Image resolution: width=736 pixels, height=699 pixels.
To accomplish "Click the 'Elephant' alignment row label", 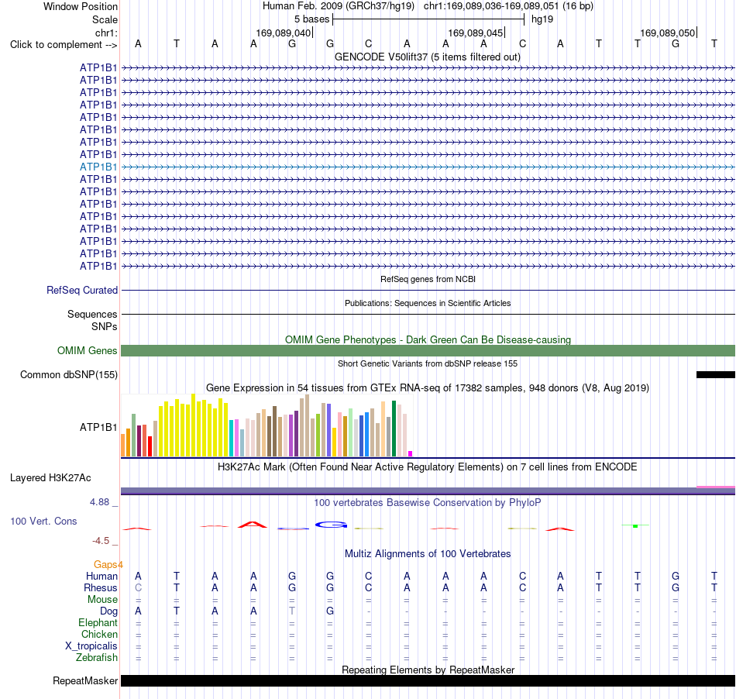I will pyautogui.click(x=98, y=622).
